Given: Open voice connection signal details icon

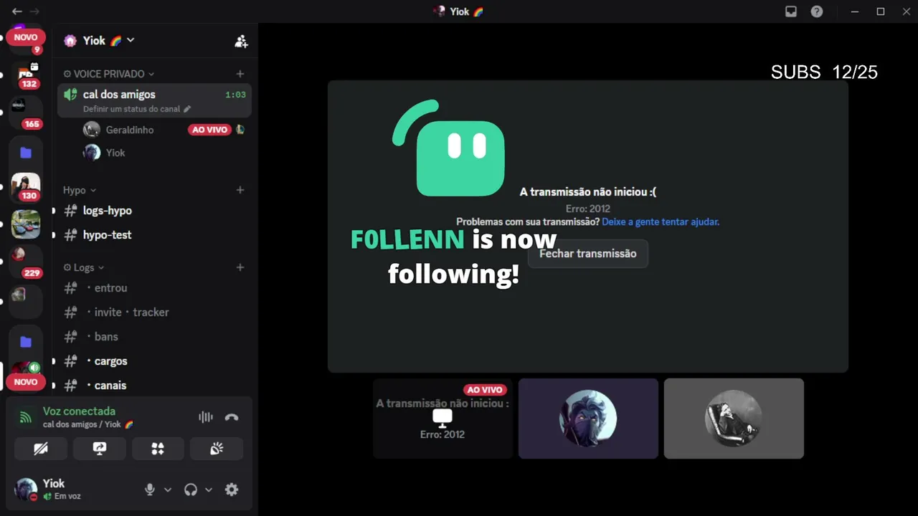Looking at the screenshot, I should pyautogui.click(x=26, y=417).
